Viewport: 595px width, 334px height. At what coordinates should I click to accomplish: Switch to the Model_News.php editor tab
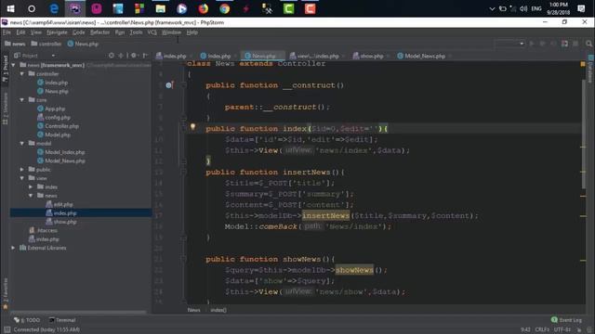424,56
